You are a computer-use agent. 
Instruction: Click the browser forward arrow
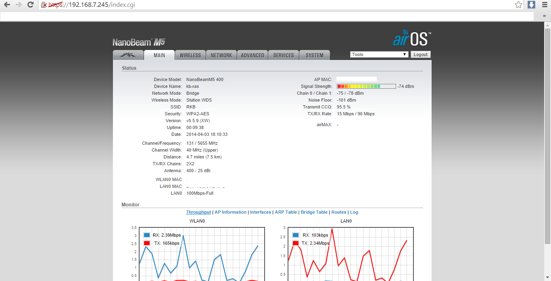tap(19, 5)
